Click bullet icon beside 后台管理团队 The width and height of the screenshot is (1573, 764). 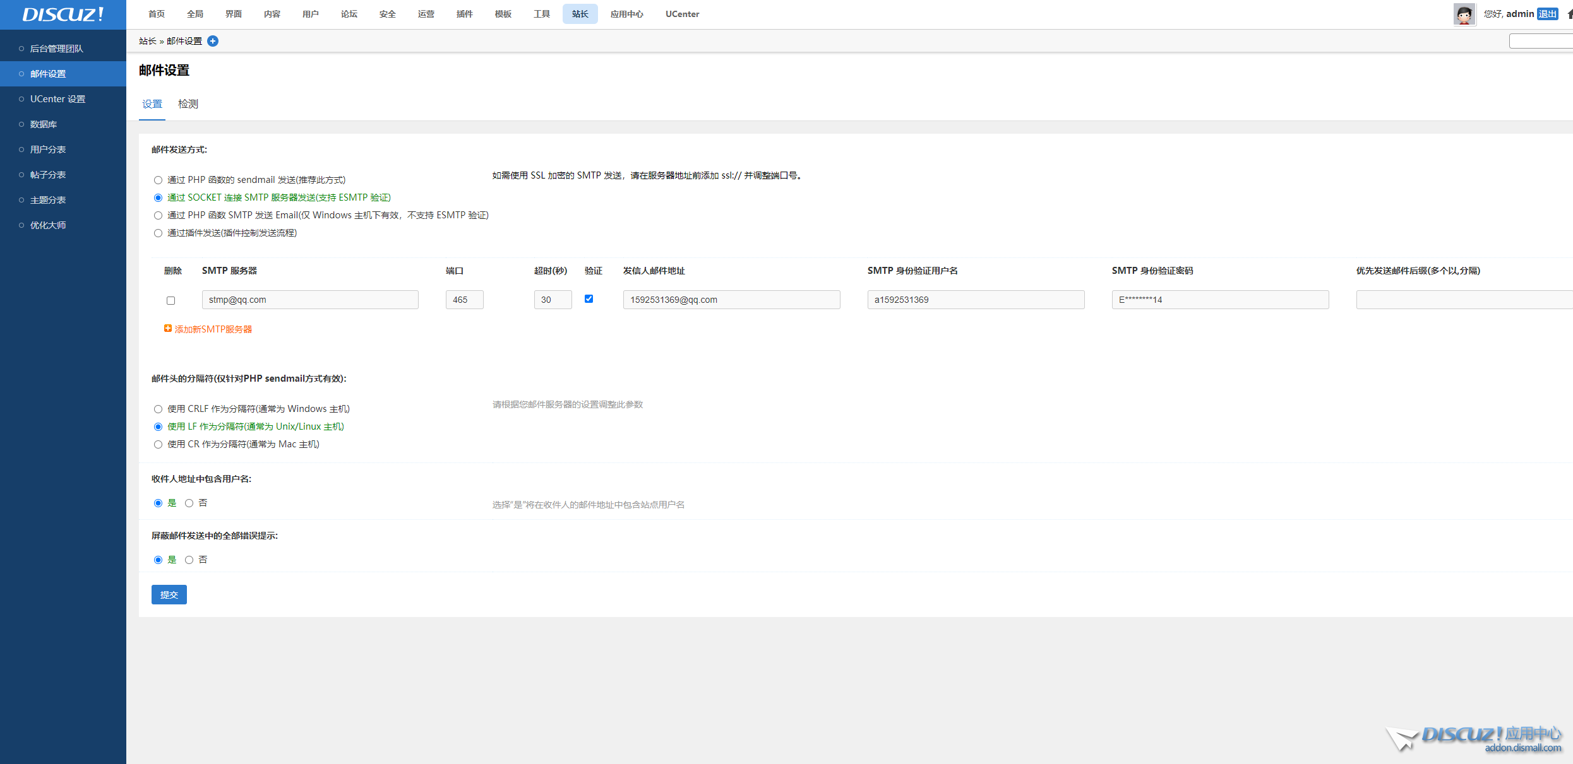[21, 49]
